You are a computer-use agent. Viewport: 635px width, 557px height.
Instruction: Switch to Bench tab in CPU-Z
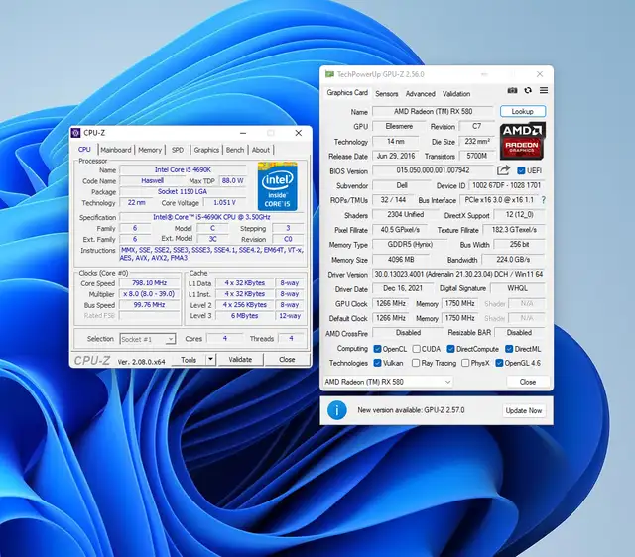[x=235, y=150]
